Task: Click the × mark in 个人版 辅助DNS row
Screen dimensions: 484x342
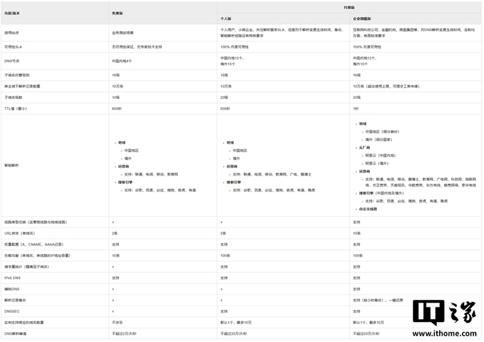Action: (221, 289)
